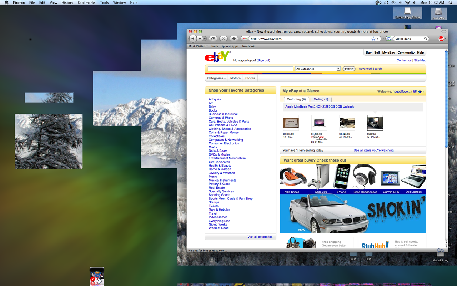Click the eBay logo

click(217, 57)
